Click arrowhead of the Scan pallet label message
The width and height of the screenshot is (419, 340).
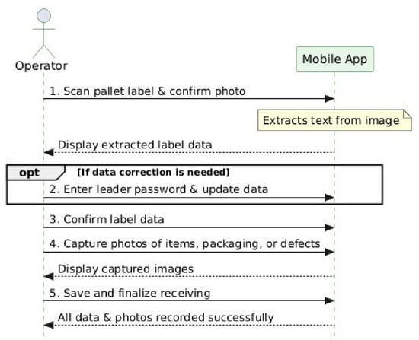329,99
